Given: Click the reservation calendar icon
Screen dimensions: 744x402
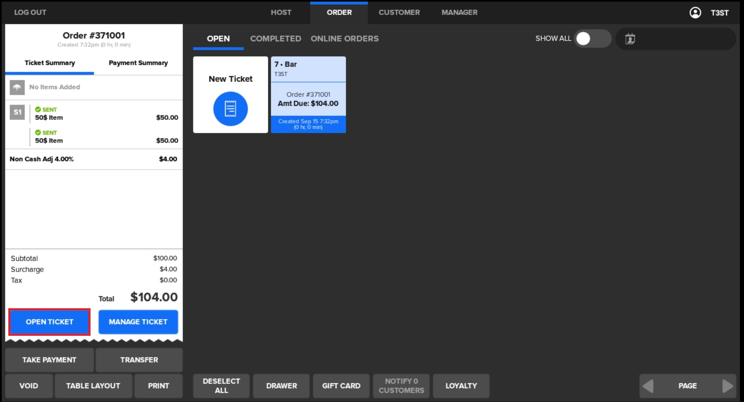Looking at the screenshot, I should point(630,39).
